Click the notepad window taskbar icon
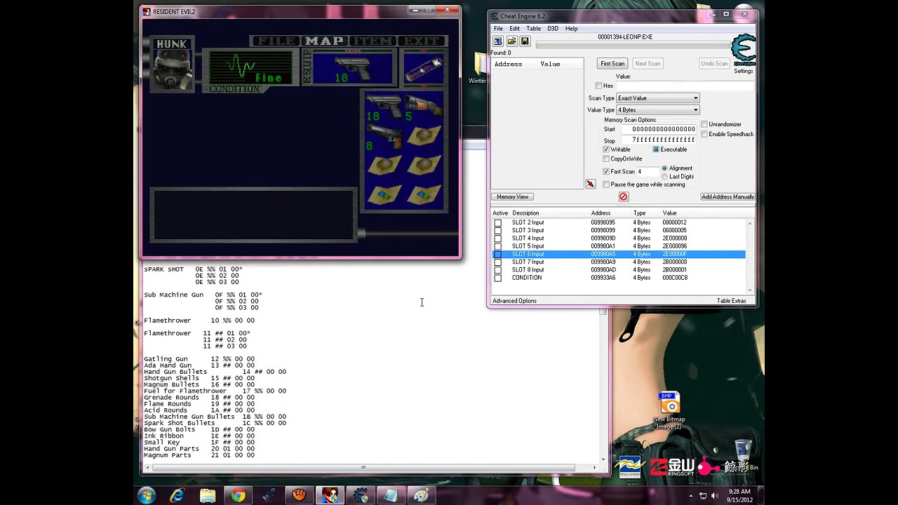This screenshot has width=898, height=505. click(391, 496)
